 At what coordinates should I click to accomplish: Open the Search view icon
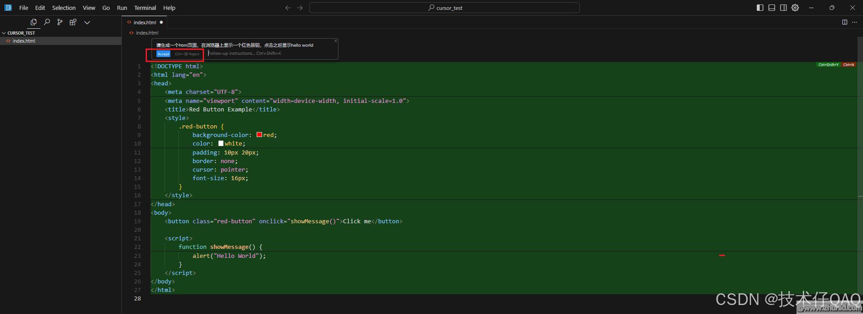47,22
